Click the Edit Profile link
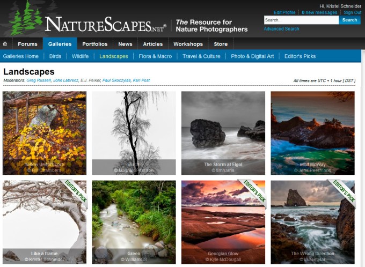Viewport: 365px width, 267px height. (284, 12)
